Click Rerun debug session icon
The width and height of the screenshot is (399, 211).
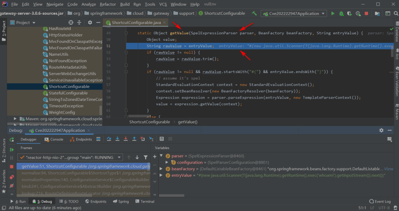tap(12, 140)
